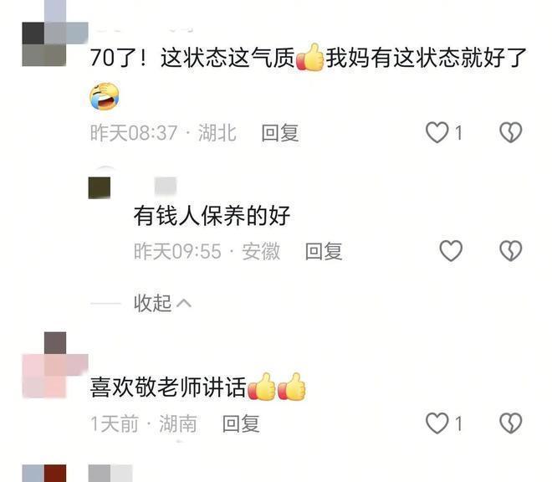Like the Hunan comment with heart icon
The image size is (552, 482).
coord(437,423)
